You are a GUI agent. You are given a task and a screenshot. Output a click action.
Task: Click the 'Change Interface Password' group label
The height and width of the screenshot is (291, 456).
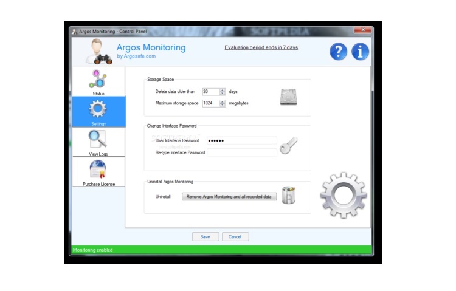click(171, 126)
